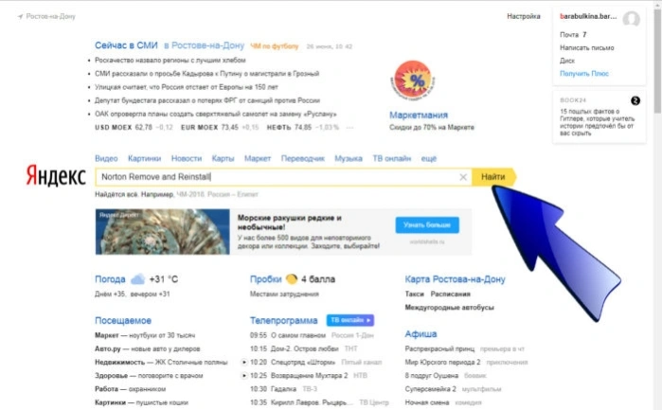Click the traffic level yellow circle icon
Screen dimensions: 662x410
coord(292,278)
